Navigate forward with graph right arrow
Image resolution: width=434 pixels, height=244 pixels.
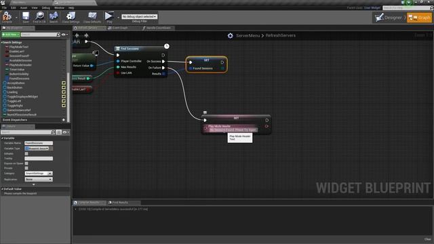pos(86,35)
